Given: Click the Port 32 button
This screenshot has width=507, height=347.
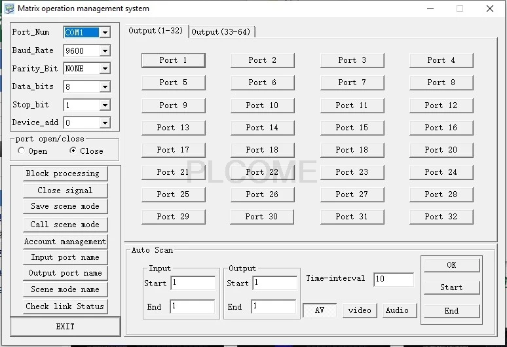Looking at the screenshot, I should click(x=441, y=217).
